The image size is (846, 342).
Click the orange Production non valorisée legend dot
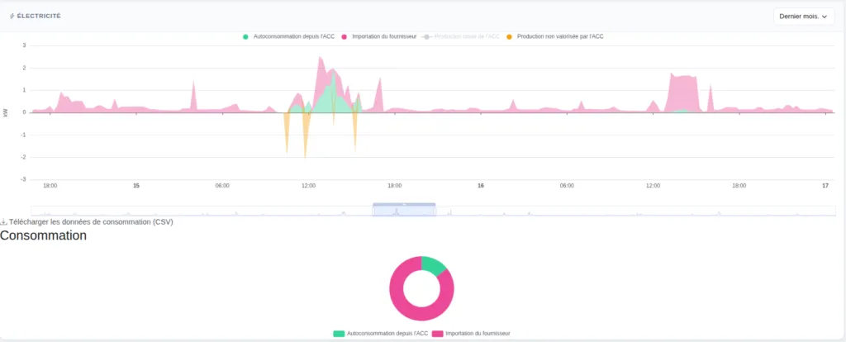pyautogui.click(x=509, y=36)
